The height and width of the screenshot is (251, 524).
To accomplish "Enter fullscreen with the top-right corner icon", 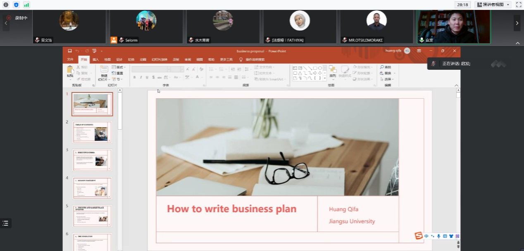I will click(519, 5).
